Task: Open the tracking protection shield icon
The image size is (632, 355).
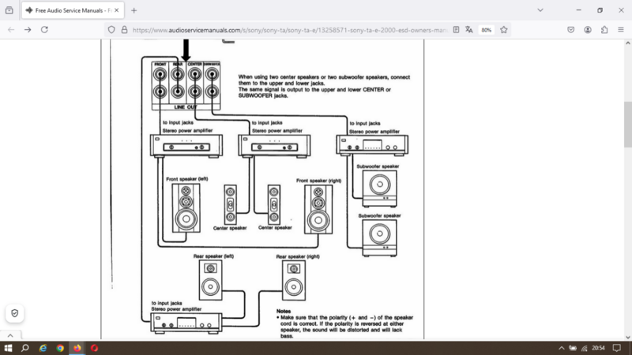Action: coord(111,29)
